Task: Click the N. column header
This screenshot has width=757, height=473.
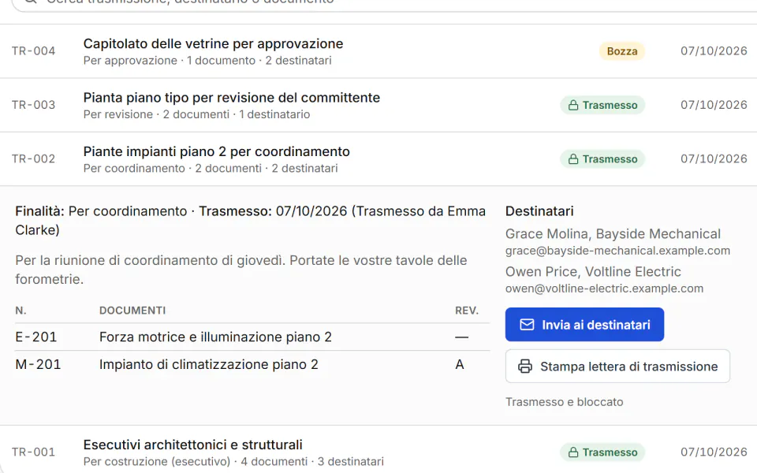Action: [21, 311]
